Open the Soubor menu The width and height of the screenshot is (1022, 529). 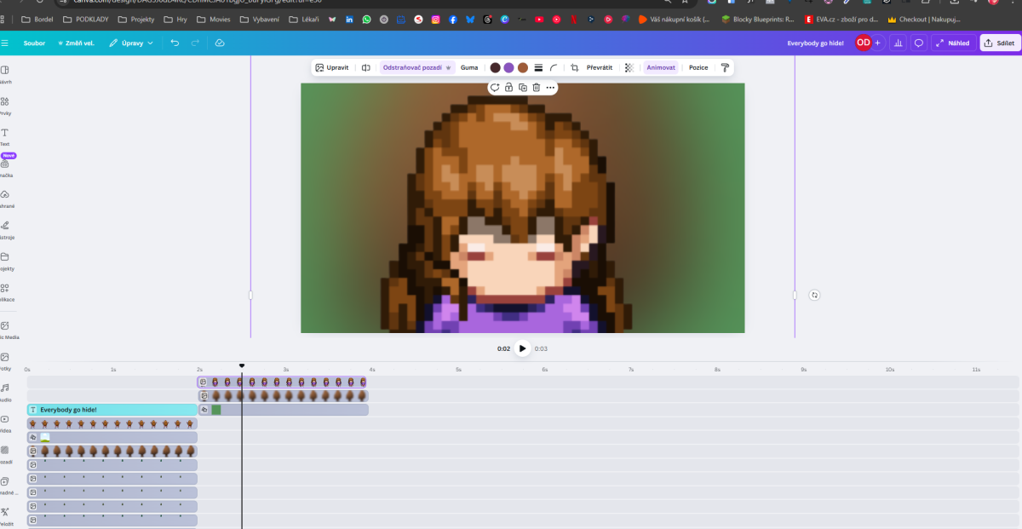point(34,43)
